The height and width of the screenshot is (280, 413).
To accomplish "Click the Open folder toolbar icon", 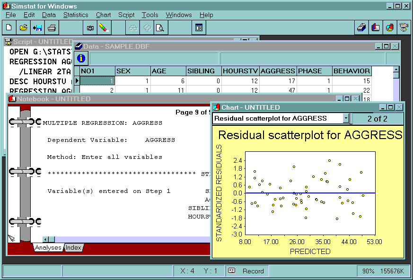I will 23,28.
